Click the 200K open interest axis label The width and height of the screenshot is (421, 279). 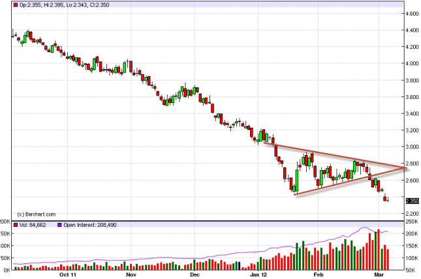pyautogui.click(x=412, y=233)
